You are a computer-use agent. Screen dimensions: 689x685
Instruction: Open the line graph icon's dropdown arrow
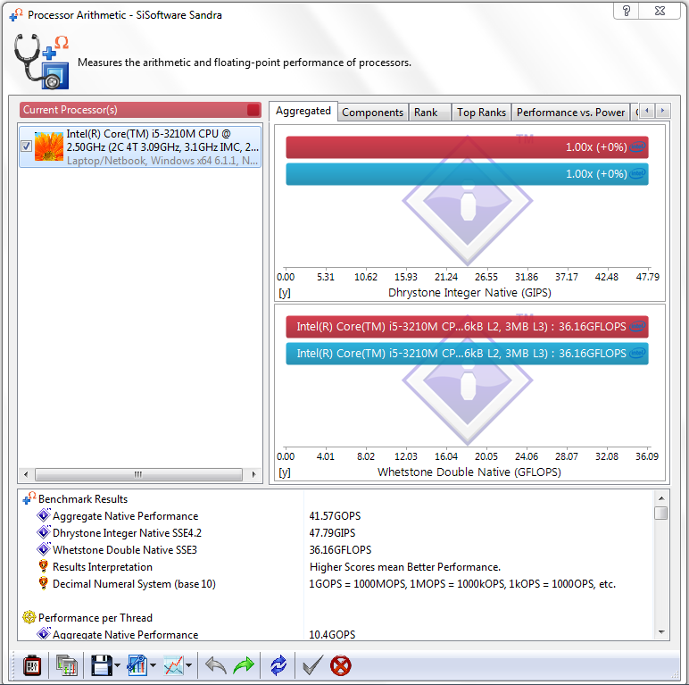(189, 665)
